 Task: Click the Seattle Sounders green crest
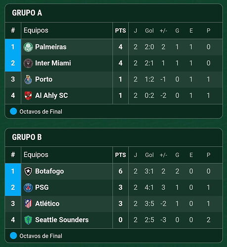tap(28, 220)
